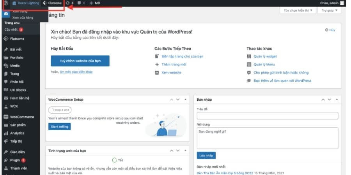Click the updates refresh icon in admin bar
The image size is (351, 175).
click(67, 3)
